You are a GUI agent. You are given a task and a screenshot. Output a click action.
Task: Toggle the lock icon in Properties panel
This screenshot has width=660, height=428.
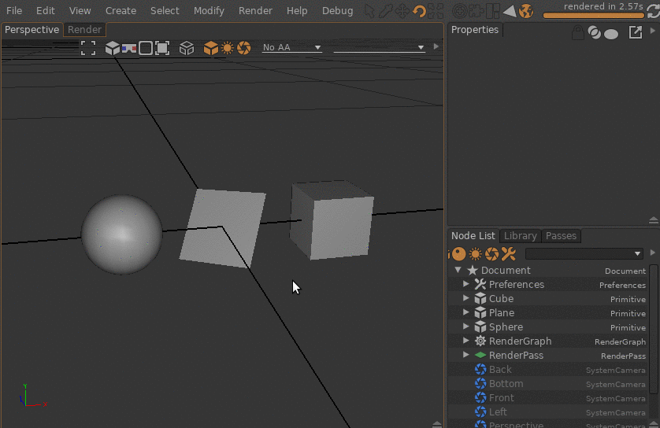coord(578,33)
